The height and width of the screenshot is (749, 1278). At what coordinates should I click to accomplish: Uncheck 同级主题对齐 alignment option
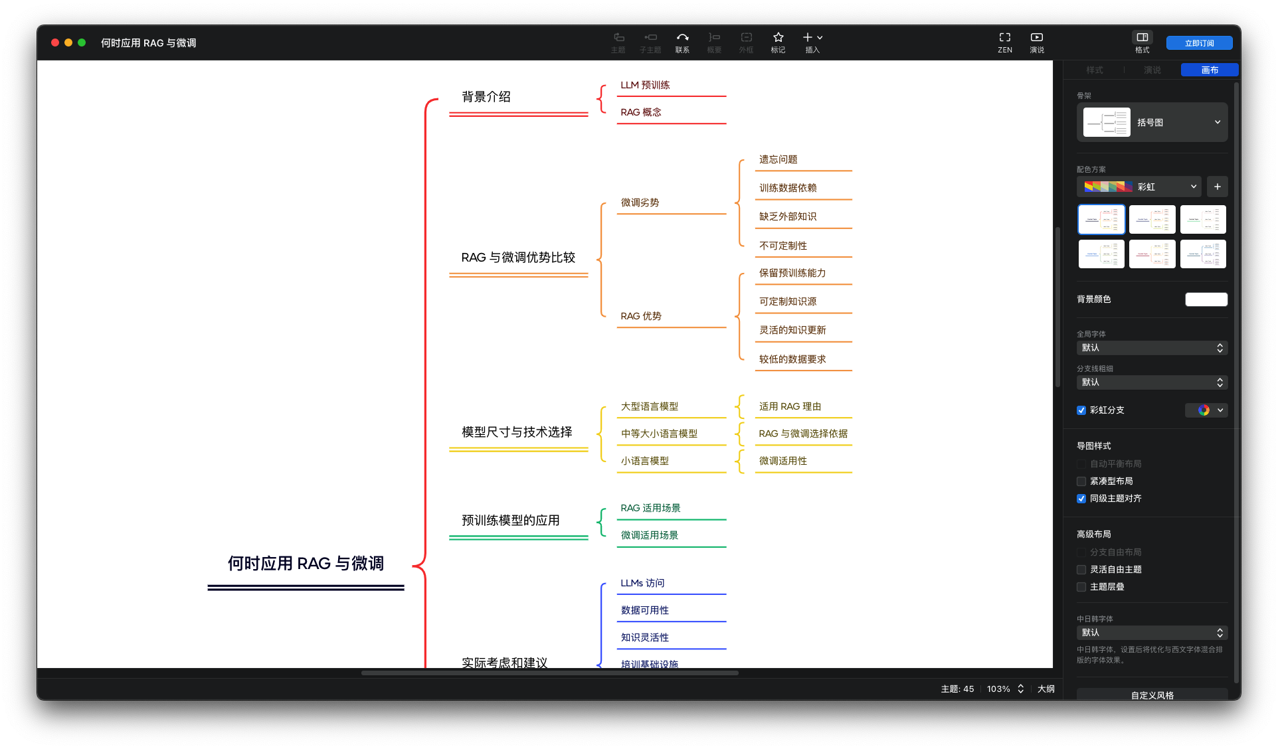1081,499
